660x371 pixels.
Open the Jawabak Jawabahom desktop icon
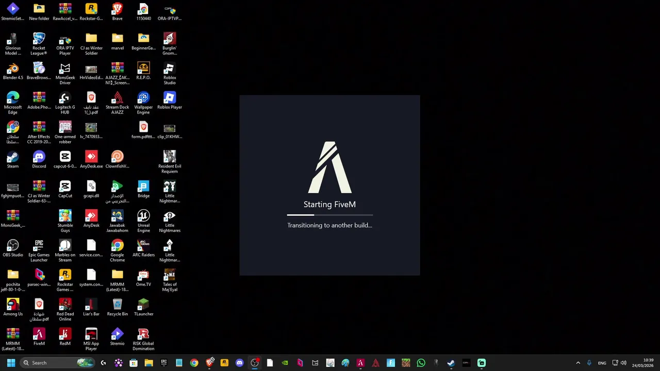117,221
